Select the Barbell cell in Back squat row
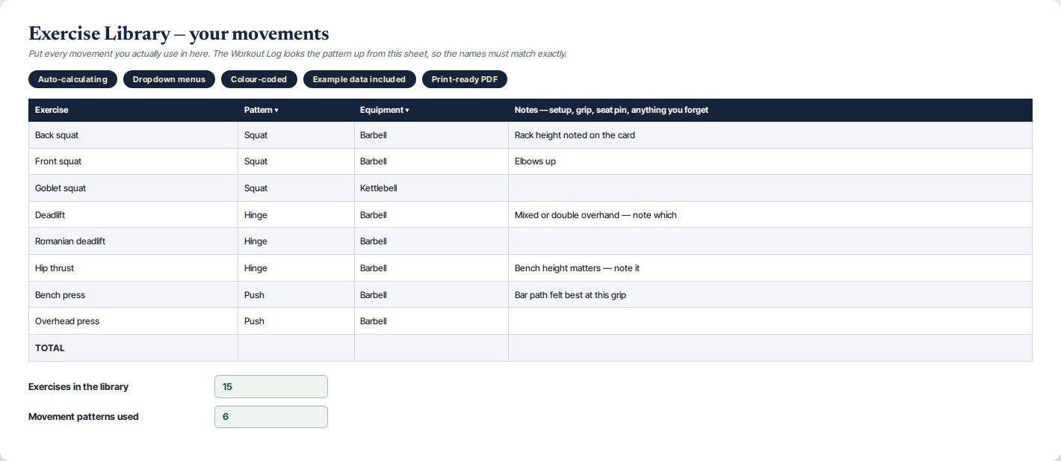This screenshot has height=461, width=1061. pos(431,135)
